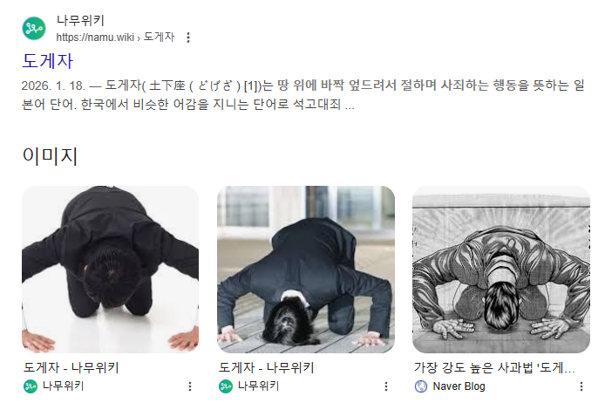Open the blue 도게자 result title link
This screenshot has height=410, width=605.
47,61
